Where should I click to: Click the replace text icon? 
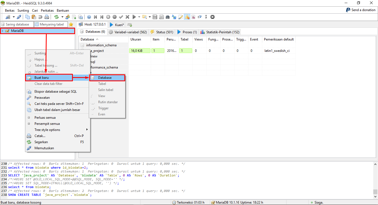(174, 17)
